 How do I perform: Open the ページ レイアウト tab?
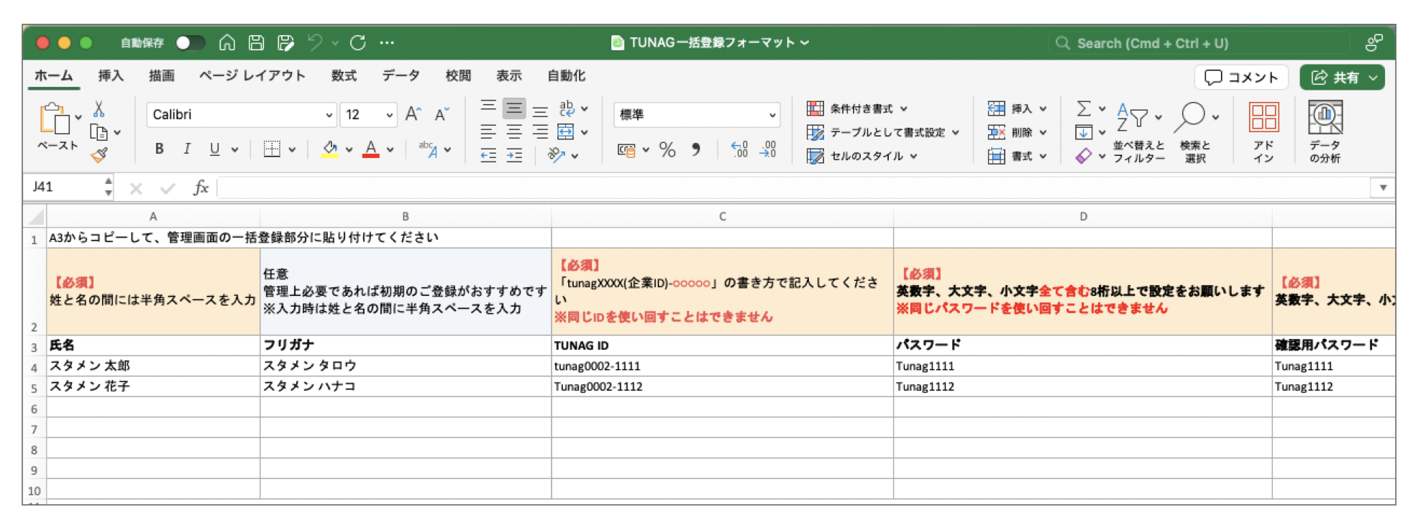pyautogui.click(x=252, y=75)
